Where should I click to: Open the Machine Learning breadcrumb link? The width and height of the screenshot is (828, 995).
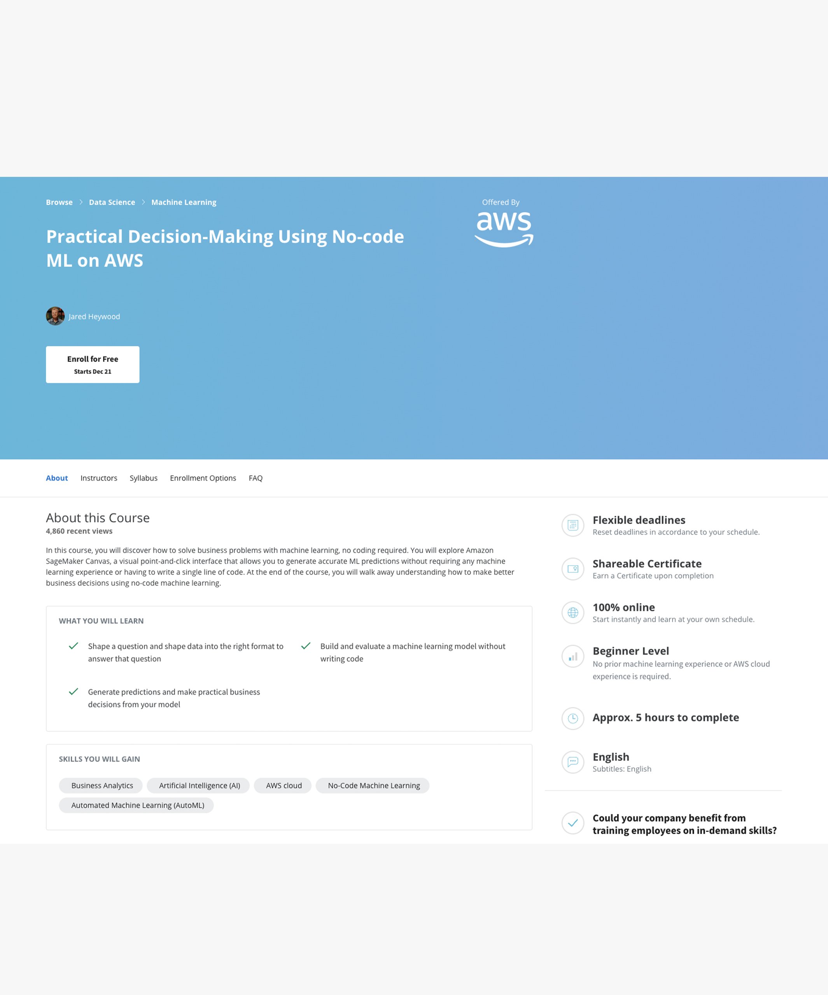[x=184, y=202]
